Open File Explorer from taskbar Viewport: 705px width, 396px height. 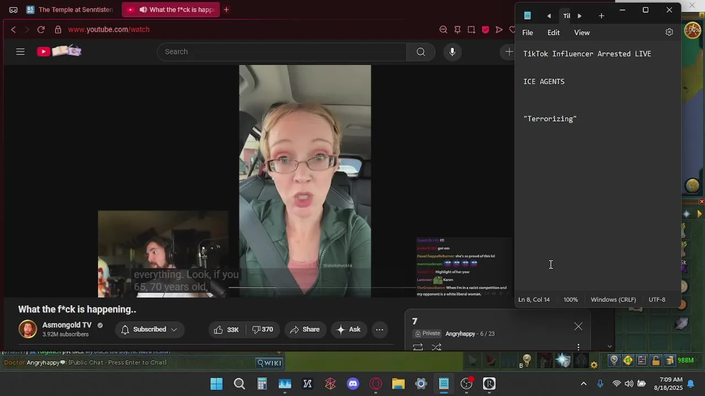(398, 384)
